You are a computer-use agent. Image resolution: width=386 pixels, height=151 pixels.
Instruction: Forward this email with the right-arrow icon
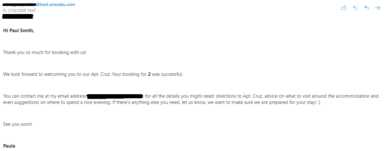coord(378,8)
